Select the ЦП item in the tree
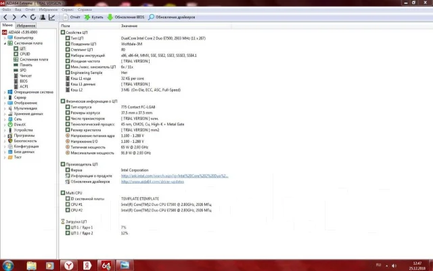 click(x=22, y=48)
